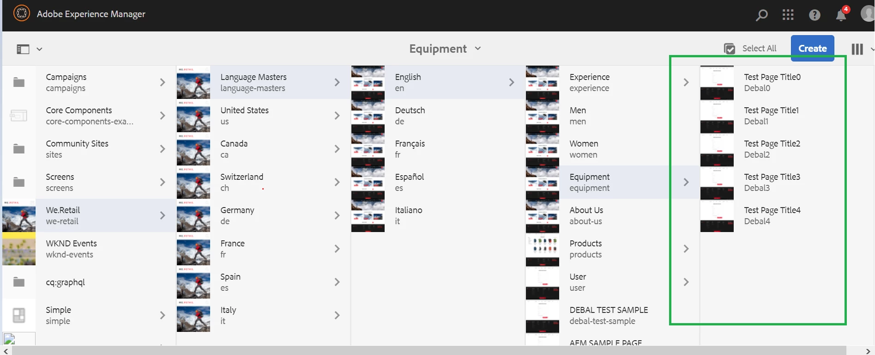Screen dimensions: 875x355
Task: Select the WKND Events thumbnail
Action: pyautogui.click(x=19, y=249)
